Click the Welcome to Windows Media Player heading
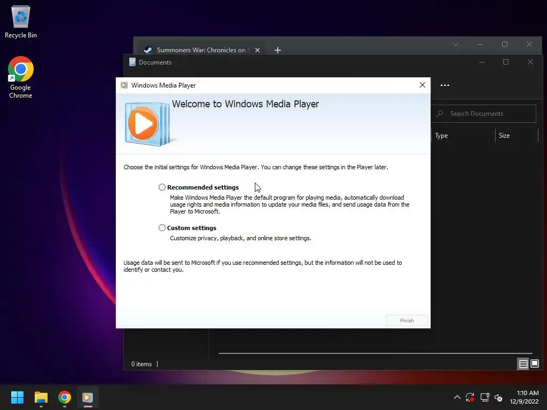The width and height of the screenshot is (547, 410). [x=245, y=104]
